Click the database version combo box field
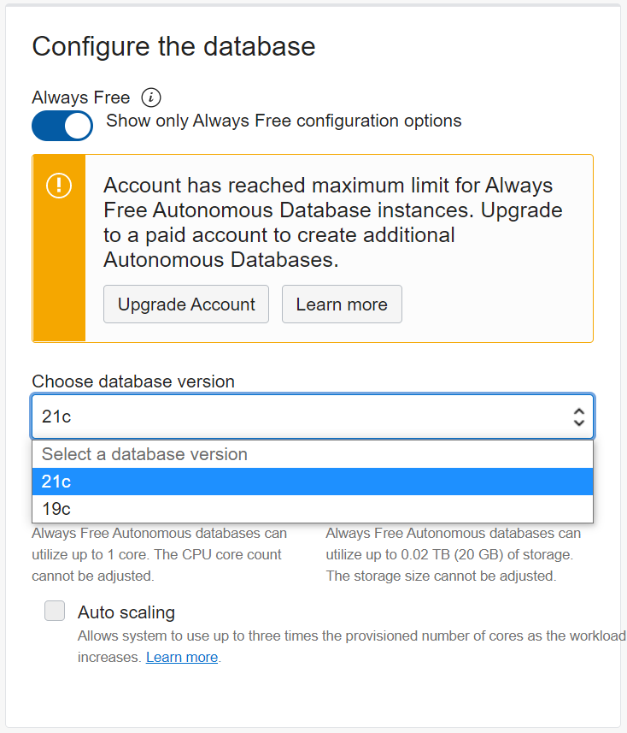The image size is (627, 733). pos(299,417)
